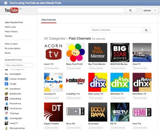Click the PhoneArena subscription icon

[6, 104]
